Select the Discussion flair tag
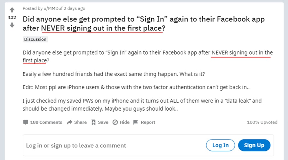 (x=35, y=39)
